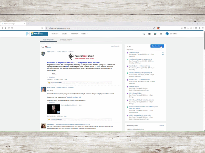205x153 pixels.
Task: Expand the Courses dropdown menu
Action: [x=55, y=34]
